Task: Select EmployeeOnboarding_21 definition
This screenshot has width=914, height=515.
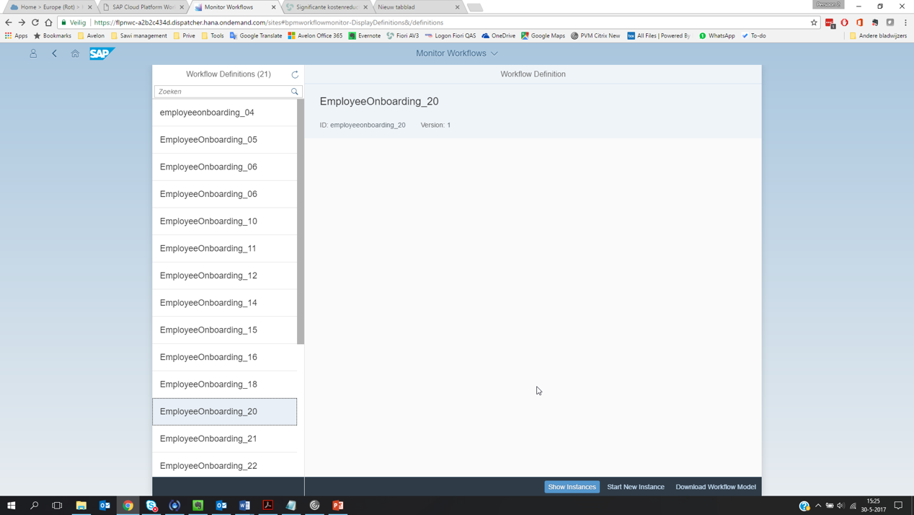Action: tap(225, 439)
